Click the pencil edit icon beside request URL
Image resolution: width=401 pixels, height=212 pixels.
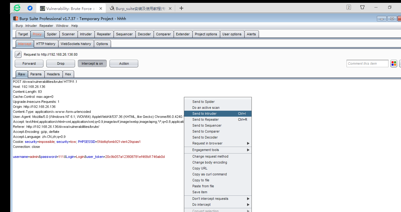click(x=18, y=54)
